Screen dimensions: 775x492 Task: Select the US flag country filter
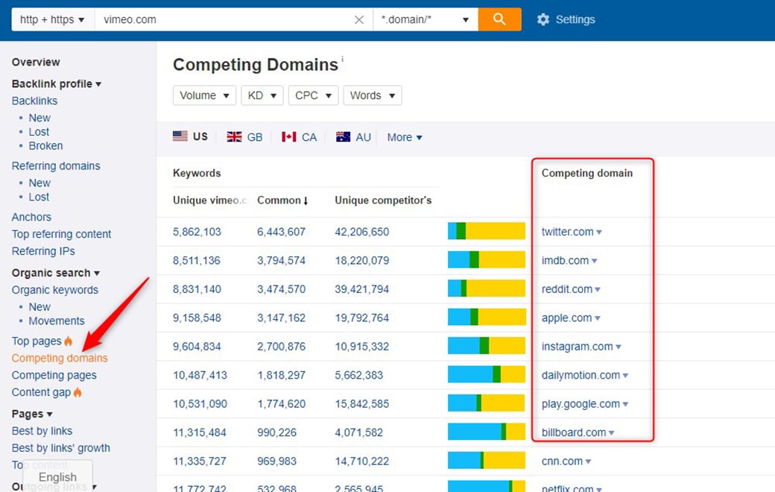(190, 136)
